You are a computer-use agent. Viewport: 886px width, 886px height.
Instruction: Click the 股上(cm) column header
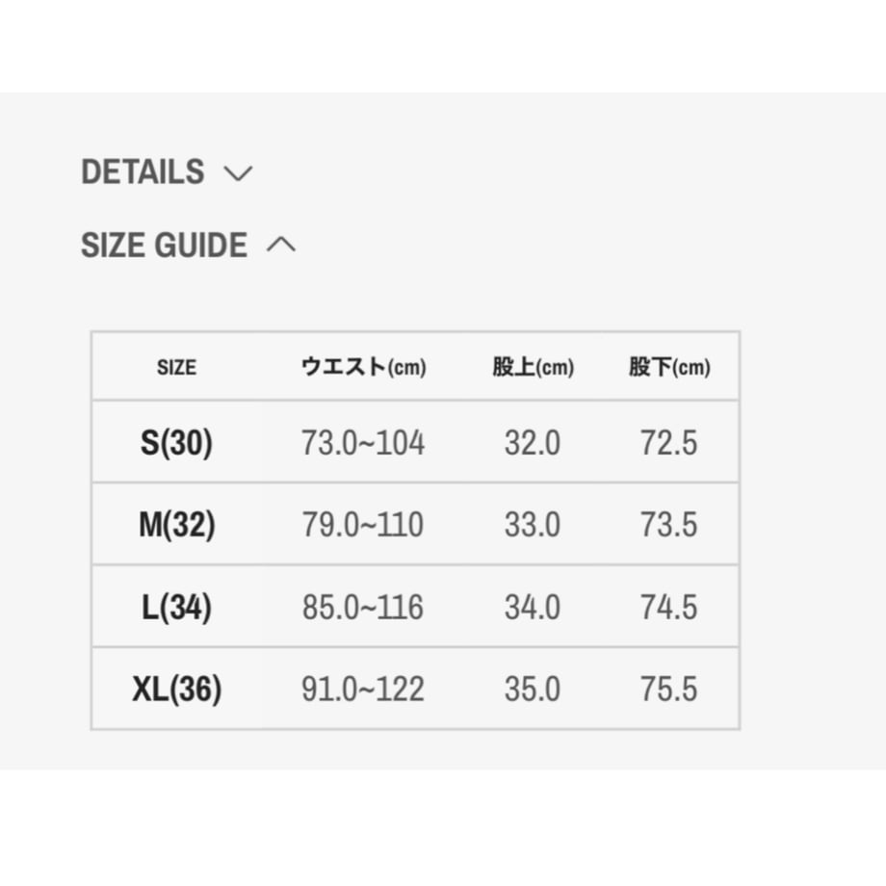(533, 367)
